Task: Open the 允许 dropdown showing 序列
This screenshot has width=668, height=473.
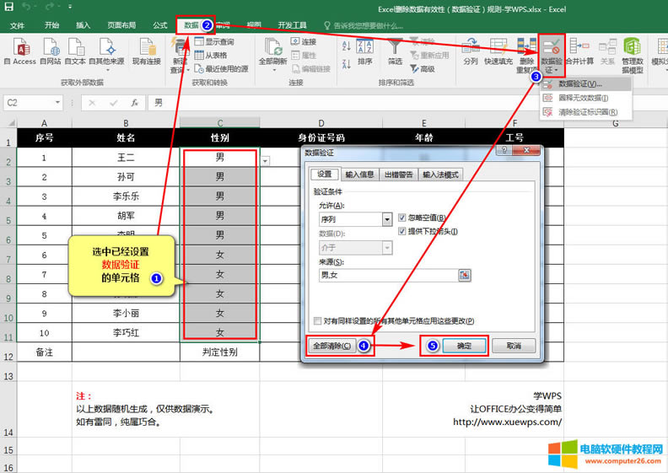Action: click(x=387, y=219)
